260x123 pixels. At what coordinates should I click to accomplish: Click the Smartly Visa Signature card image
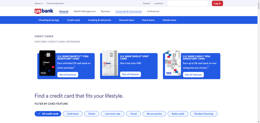[x=47, y=63]
